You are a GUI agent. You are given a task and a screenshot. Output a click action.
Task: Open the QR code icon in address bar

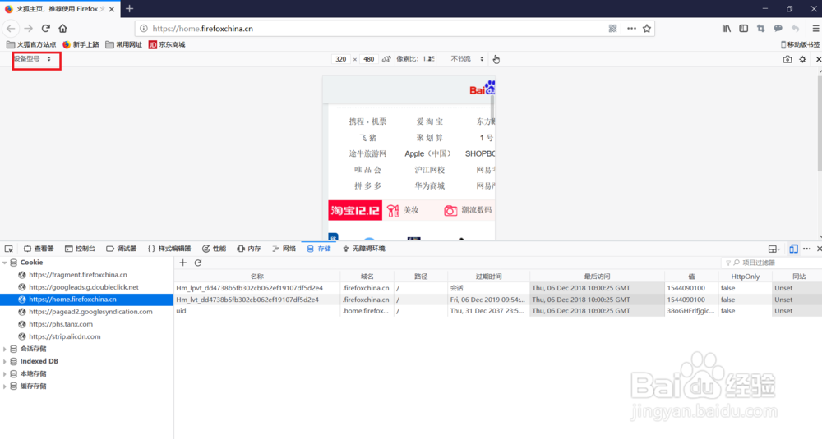pyautogui.click(x=612, y=28)
